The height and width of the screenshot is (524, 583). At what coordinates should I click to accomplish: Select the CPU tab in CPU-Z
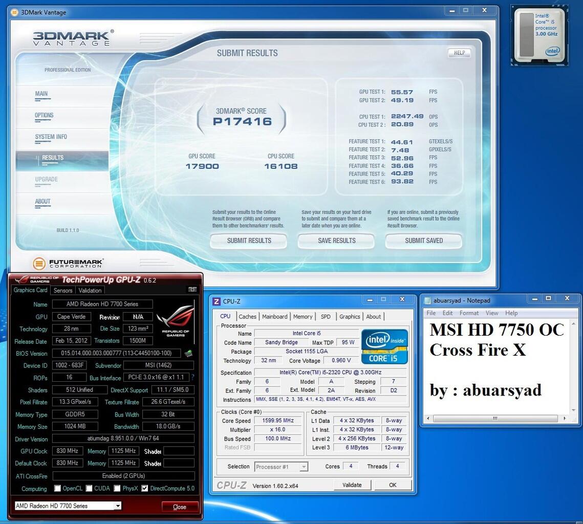[225, 316]
